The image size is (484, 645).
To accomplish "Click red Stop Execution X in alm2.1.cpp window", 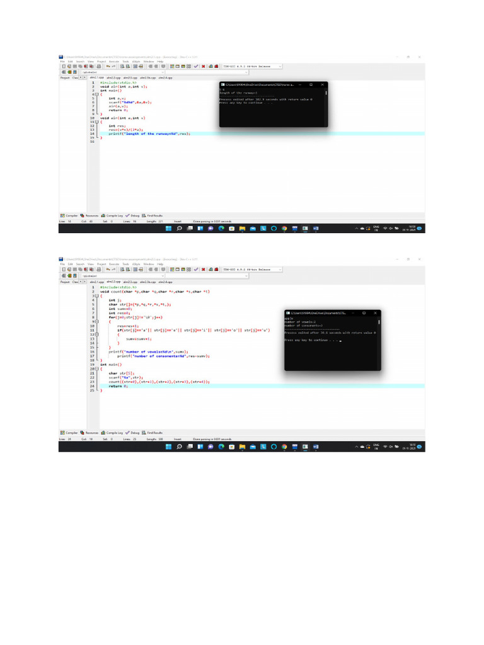I will 204,66.
